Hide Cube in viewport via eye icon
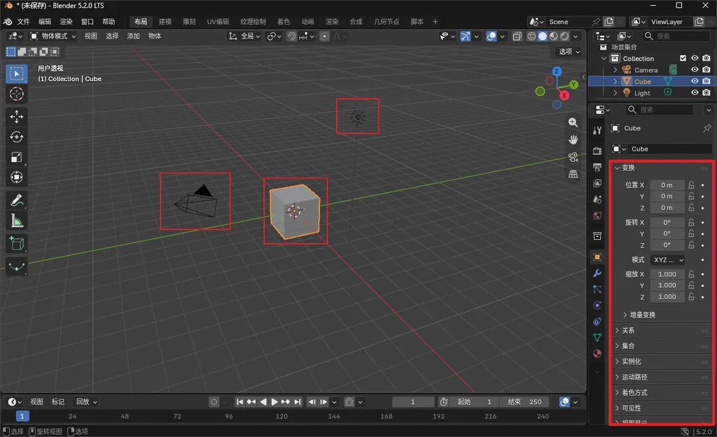Viewport: 717px width, 437px height. tap(694, 81)
